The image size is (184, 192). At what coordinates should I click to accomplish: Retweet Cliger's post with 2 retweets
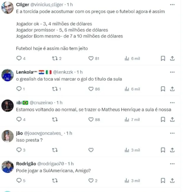tap(55, 58)
